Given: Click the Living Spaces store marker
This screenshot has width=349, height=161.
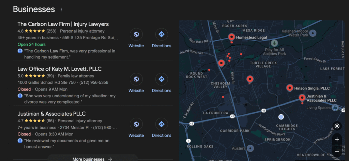Looking at the screenshot, I should [x=335, y=108].
